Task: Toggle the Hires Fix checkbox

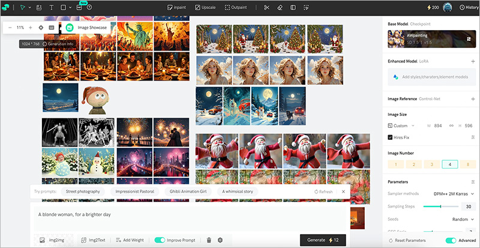Action: [x=390, y=138]
